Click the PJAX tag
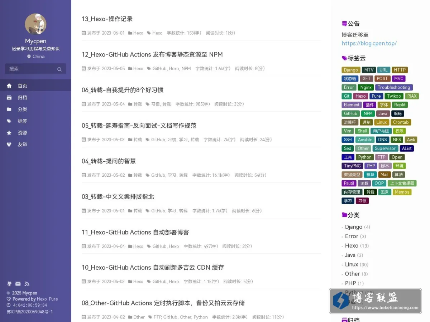Screen dimensions: 430x322 [412, 96]
